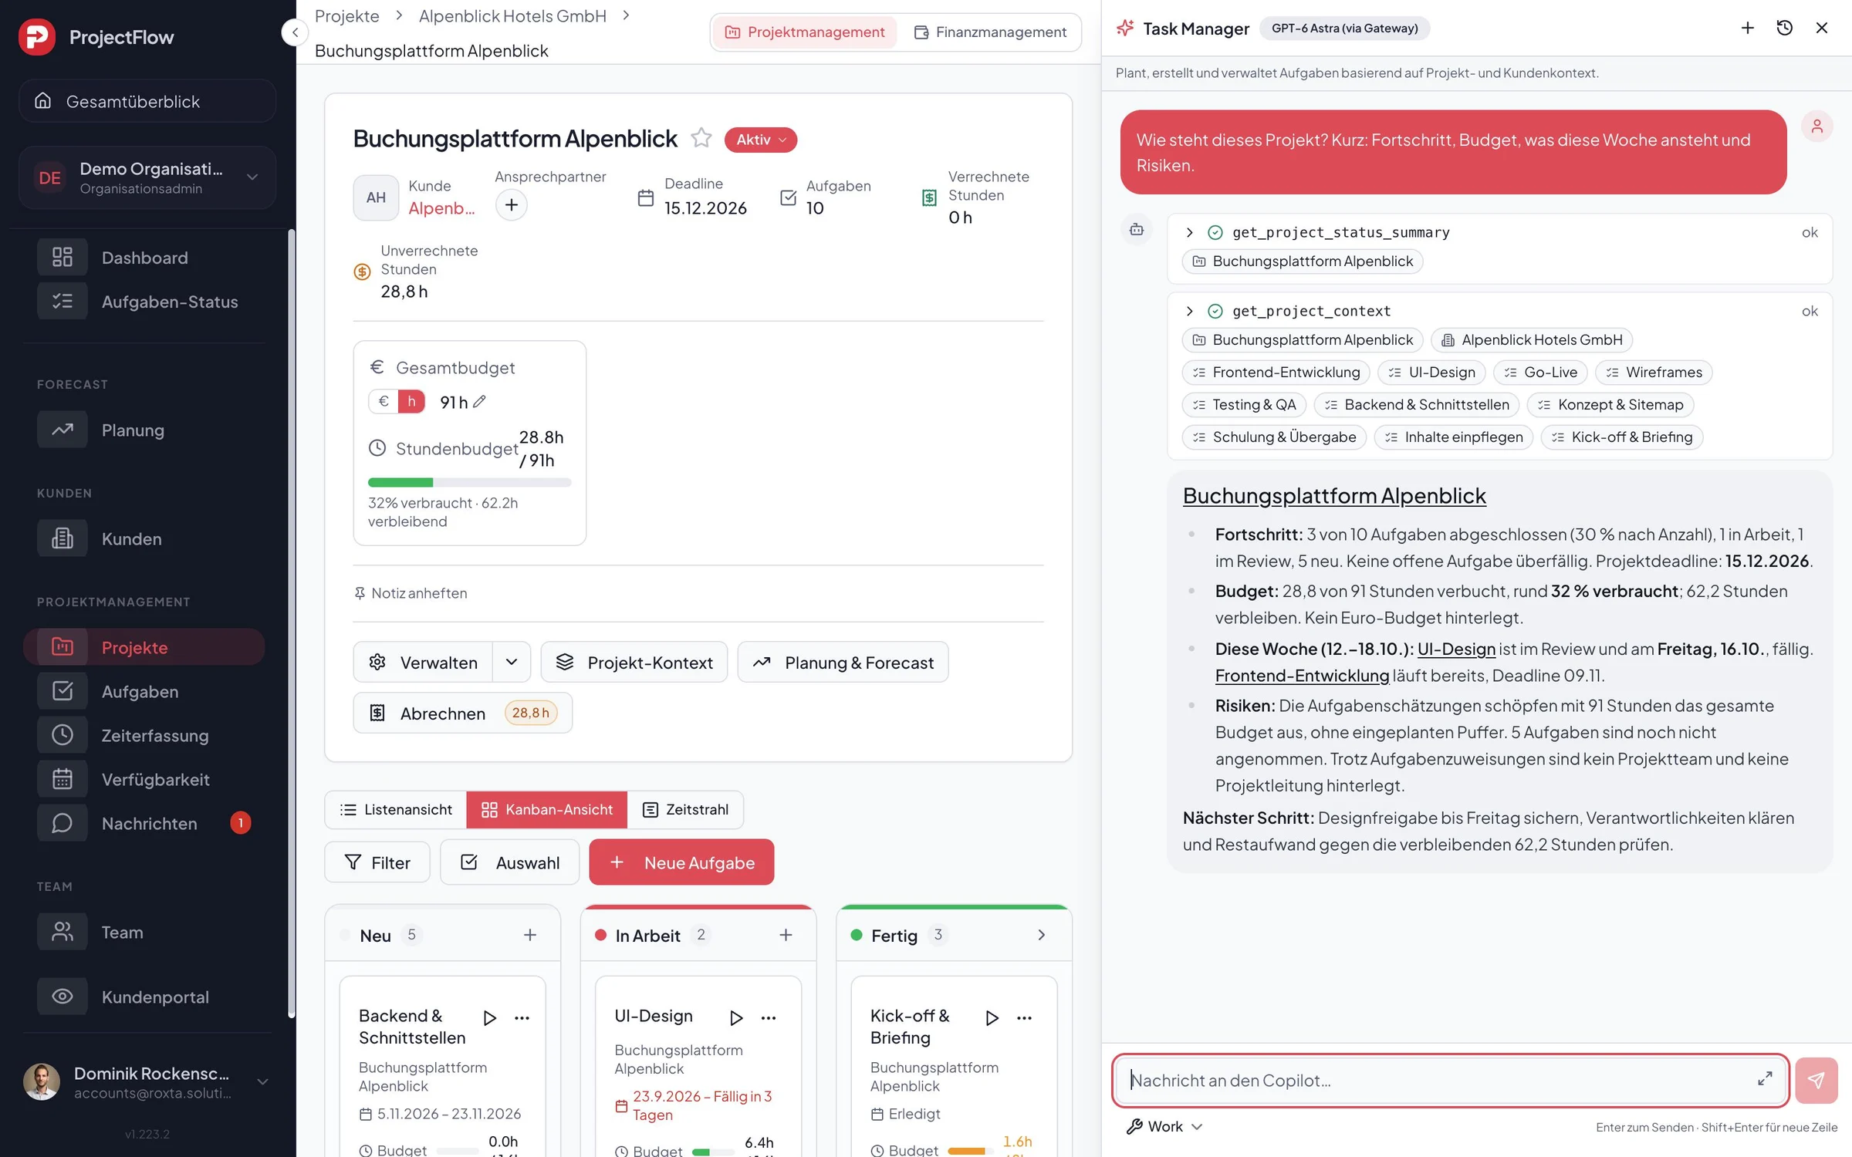Open UI-Design link in Copilot answer
Viewport: 1852px width, 1157px height.
[x=1456, y=649]
